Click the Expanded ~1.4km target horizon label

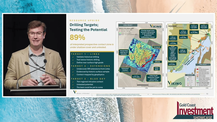[189, 60]
